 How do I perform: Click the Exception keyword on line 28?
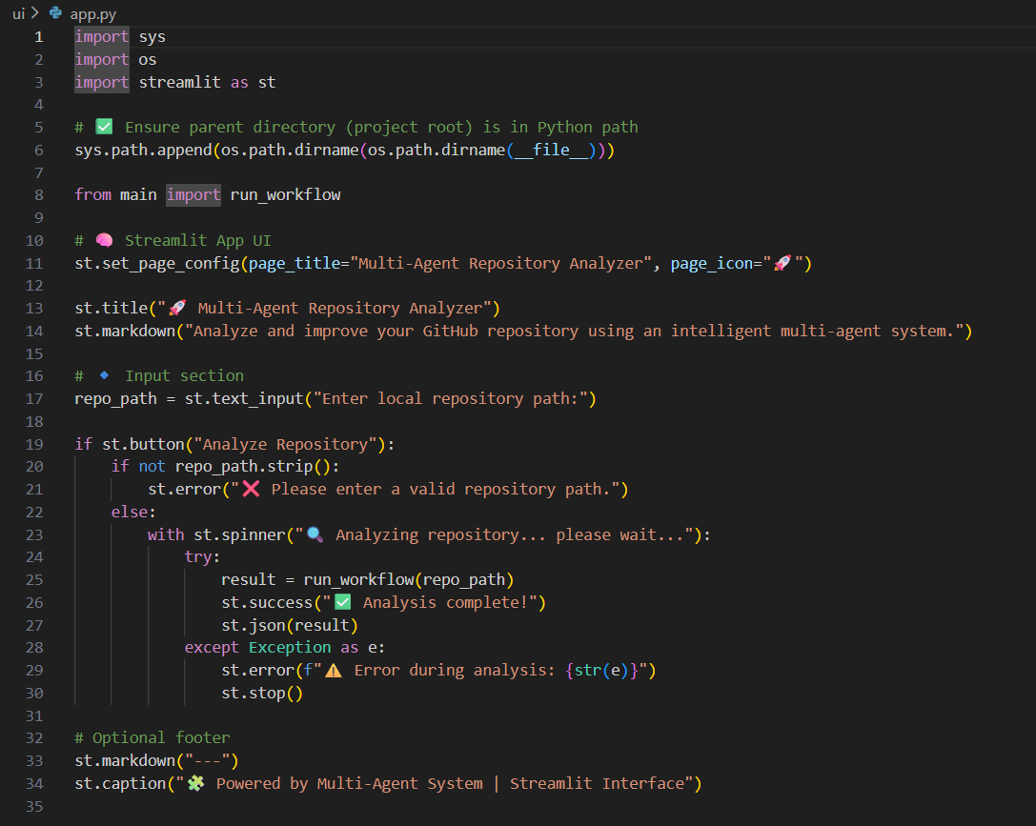(287, 647)
